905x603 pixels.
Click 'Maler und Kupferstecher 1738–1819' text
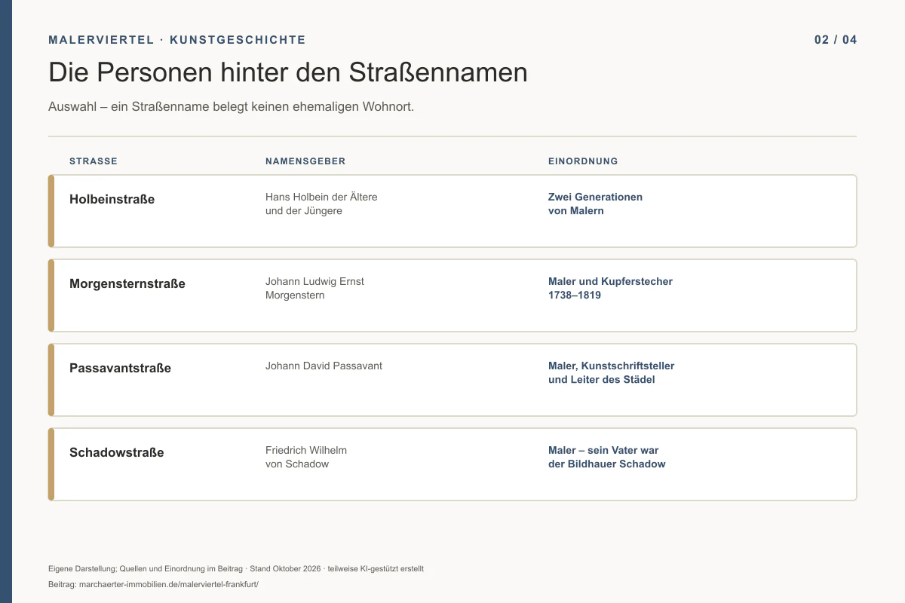(610, 288)
